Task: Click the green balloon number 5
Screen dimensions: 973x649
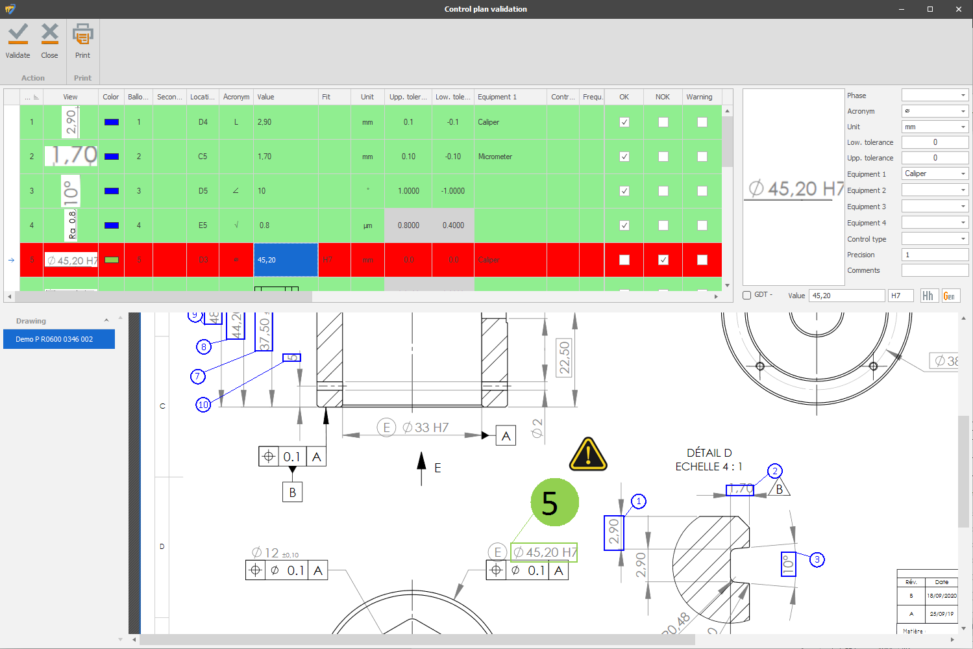Action: [x=554, y=503]
